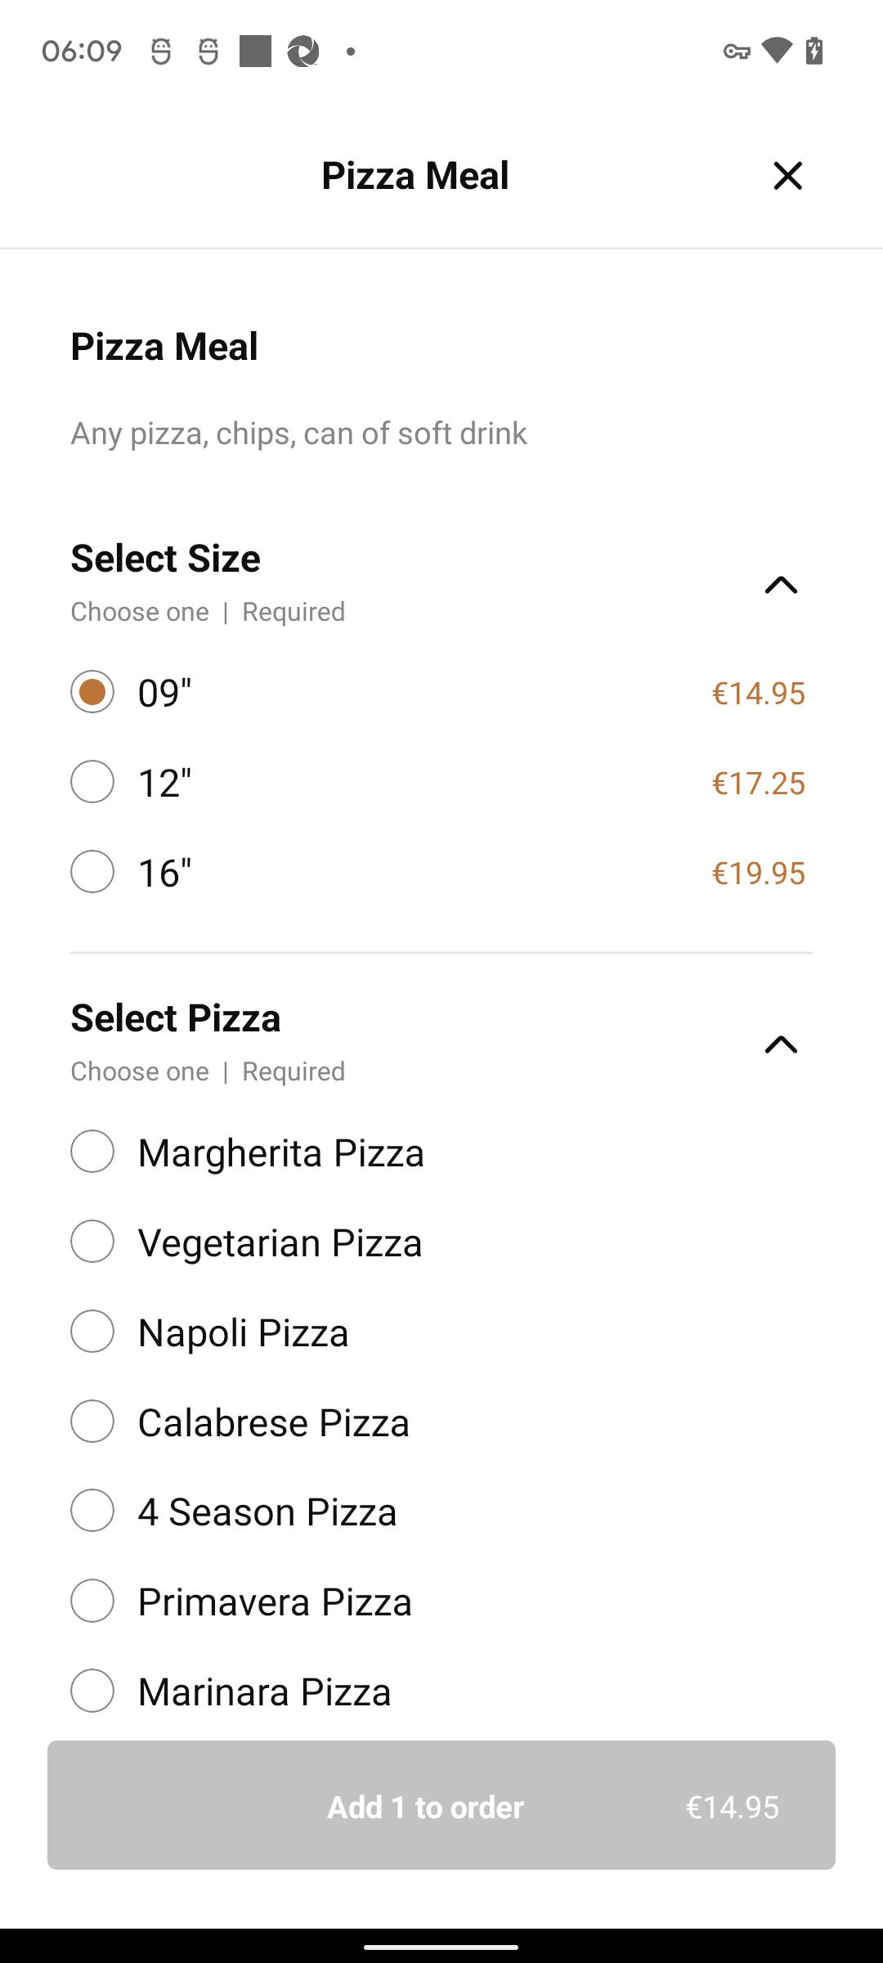Select Margherita Pizza
The width and height of the screenshot is (883, 1963).
click(x=92, y=1152)
